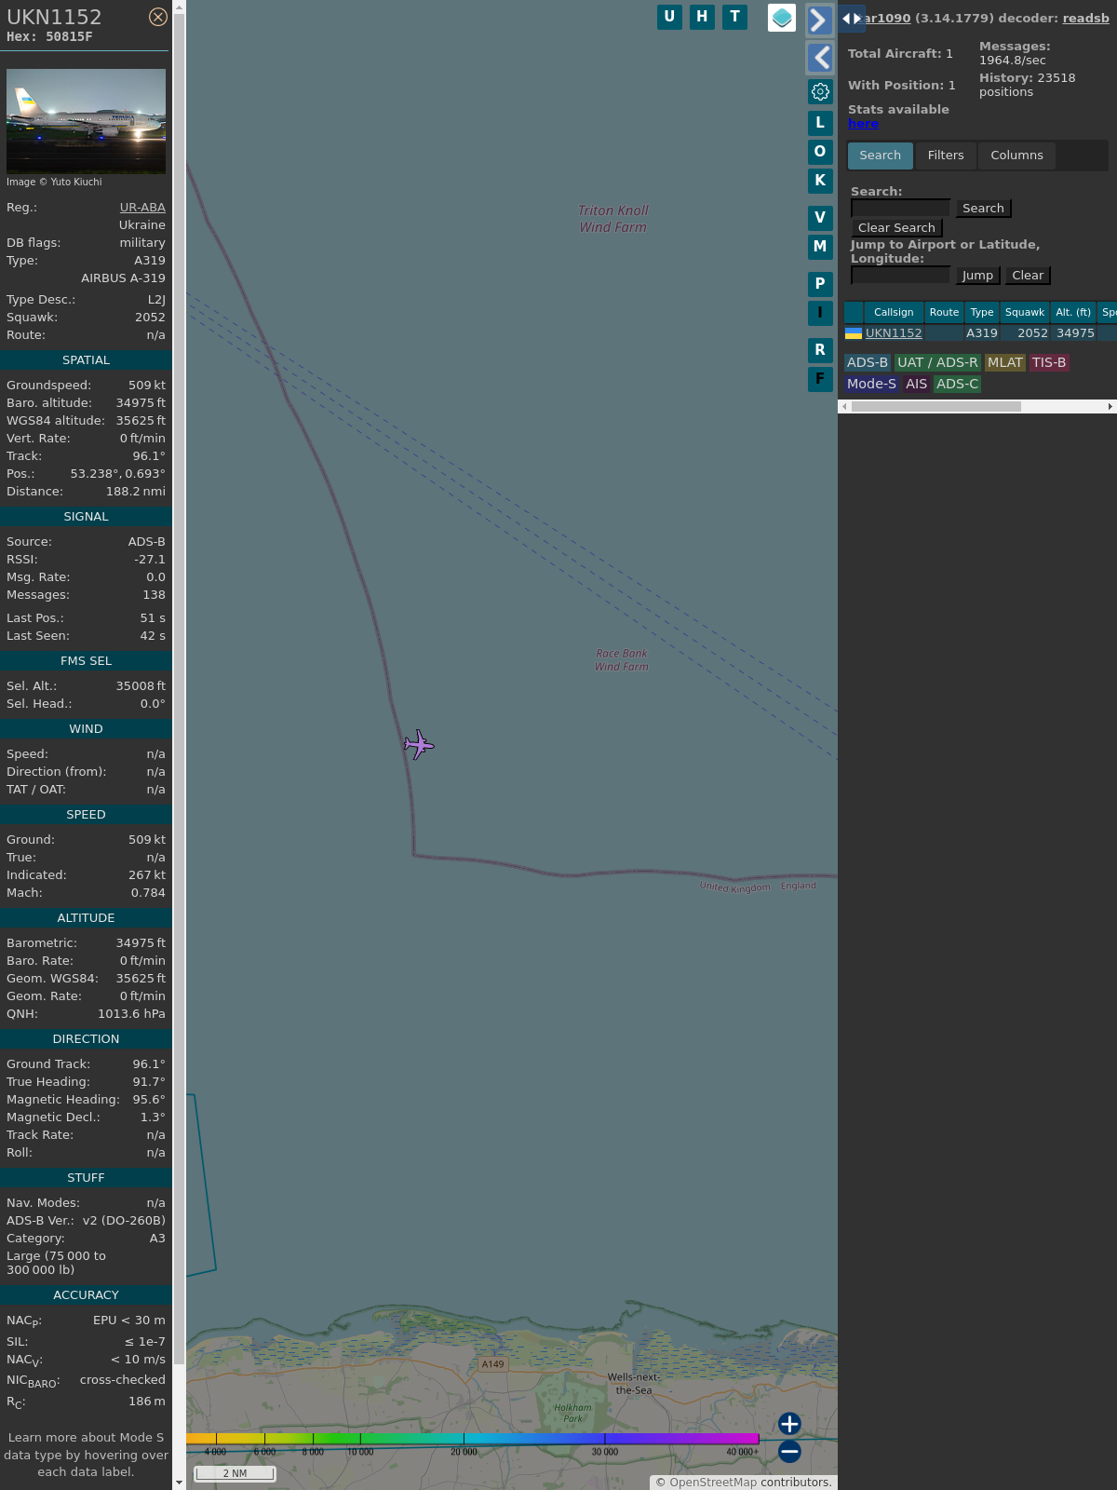Screen dimensions: 1117x1490
Task: Collapse sidebar with left chevron arrow
Action: coord(819,58)
